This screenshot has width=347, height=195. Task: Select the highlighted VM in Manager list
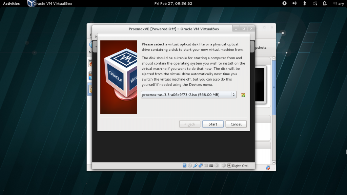pos(90,89)
